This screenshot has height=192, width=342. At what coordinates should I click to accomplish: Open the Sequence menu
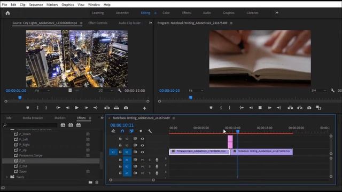point(36,5)
